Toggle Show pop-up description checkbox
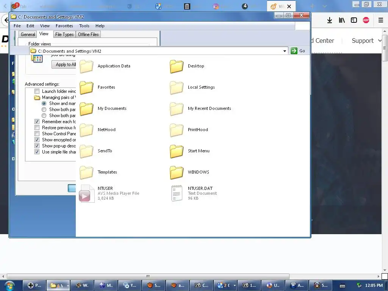The height and width of the screenshot is (291, 388). (x=37, y=146)
